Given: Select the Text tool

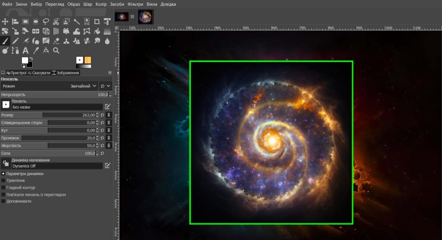Looking at the screenshot, I should (25, 51).
